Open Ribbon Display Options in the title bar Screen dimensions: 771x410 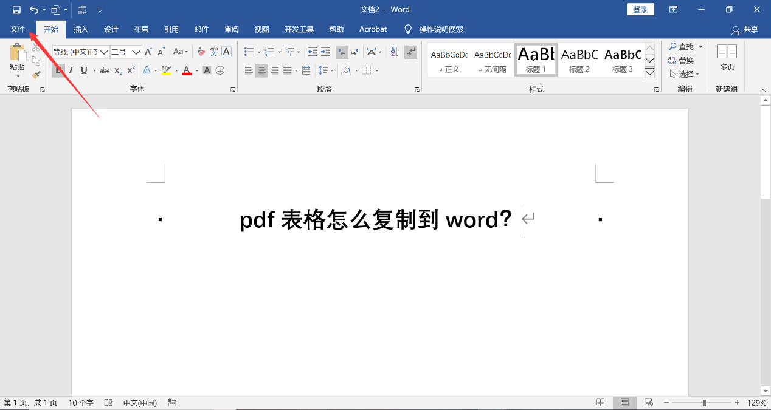point(673,10)
